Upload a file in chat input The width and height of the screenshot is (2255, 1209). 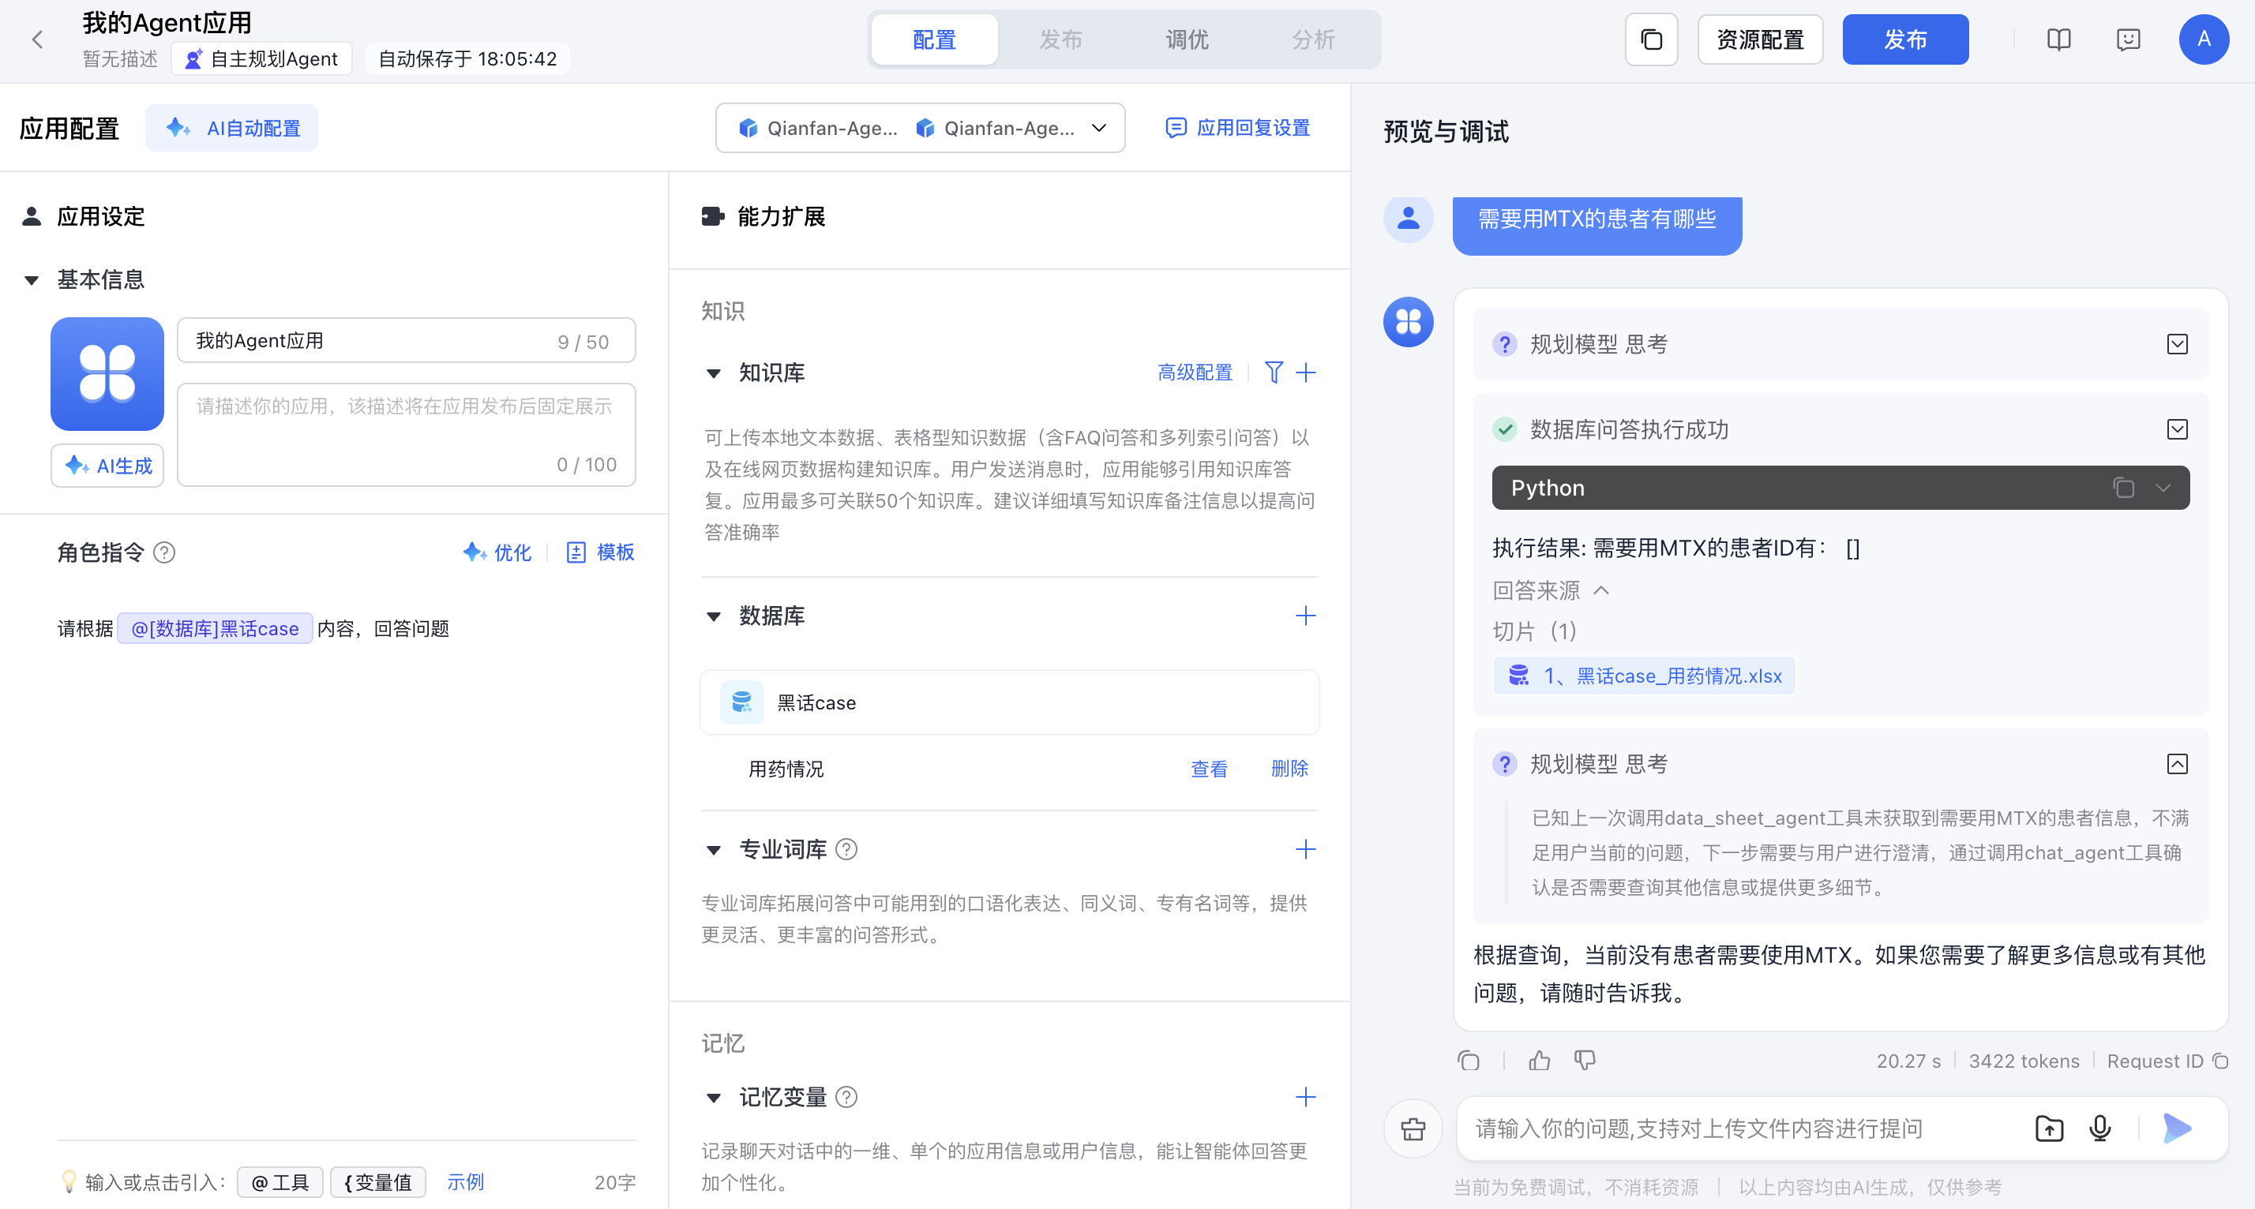(x=2048, y=1129)
